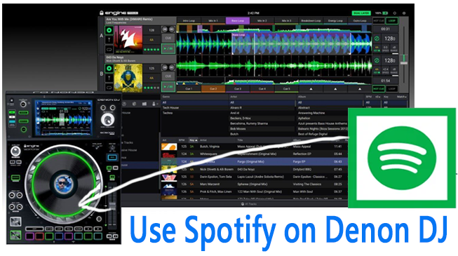Sort track list by Key column
This screenshot has height=256, width=458.
tap(193, 140)
